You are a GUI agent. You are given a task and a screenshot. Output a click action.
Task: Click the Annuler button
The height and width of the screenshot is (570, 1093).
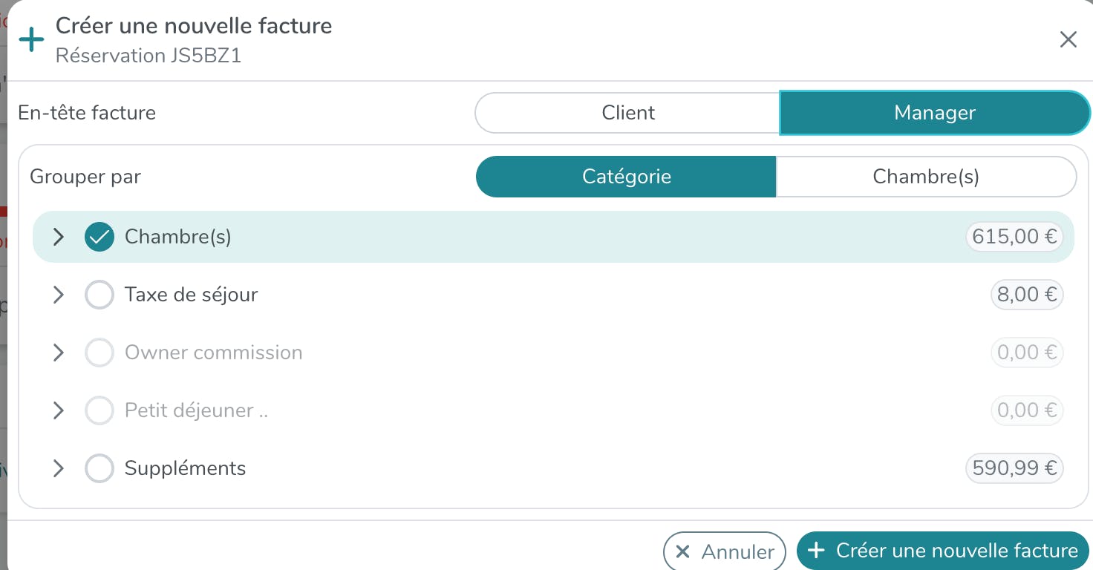pyautogui.click(x=724, y=551)
